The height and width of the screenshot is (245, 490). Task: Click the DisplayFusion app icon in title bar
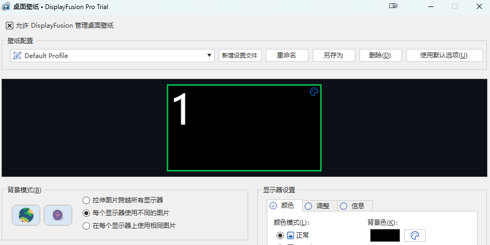tap(6, 6)
